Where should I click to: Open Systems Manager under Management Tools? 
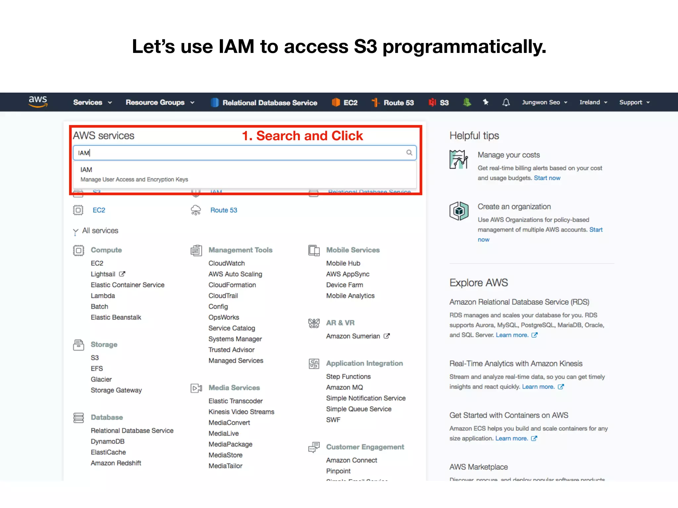(x=235, y=339)
